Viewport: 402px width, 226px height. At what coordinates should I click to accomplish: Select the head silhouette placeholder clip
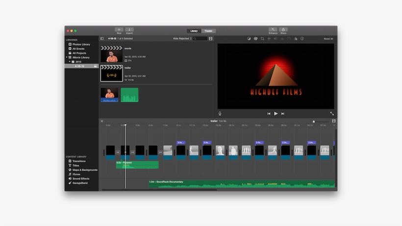pyautogui.click(x=220, y=152)
